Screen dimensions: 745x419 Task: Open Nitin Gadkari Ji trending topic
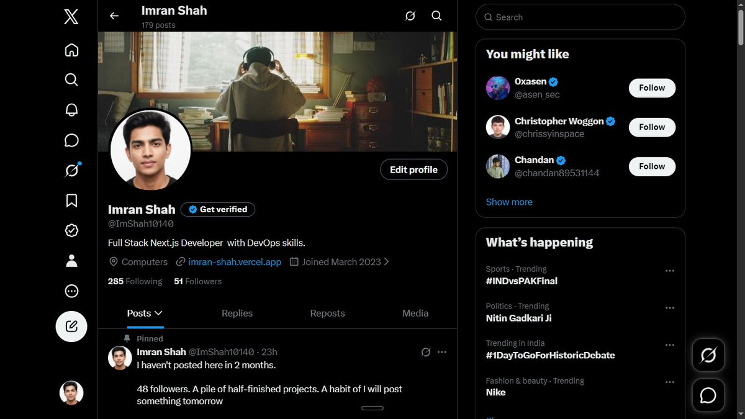pos(518,318)
